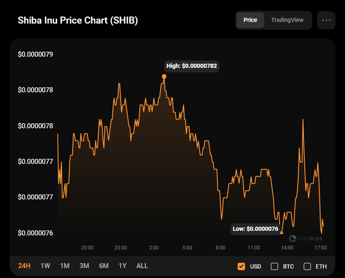Choose the 3M time range

pos(84,266)
